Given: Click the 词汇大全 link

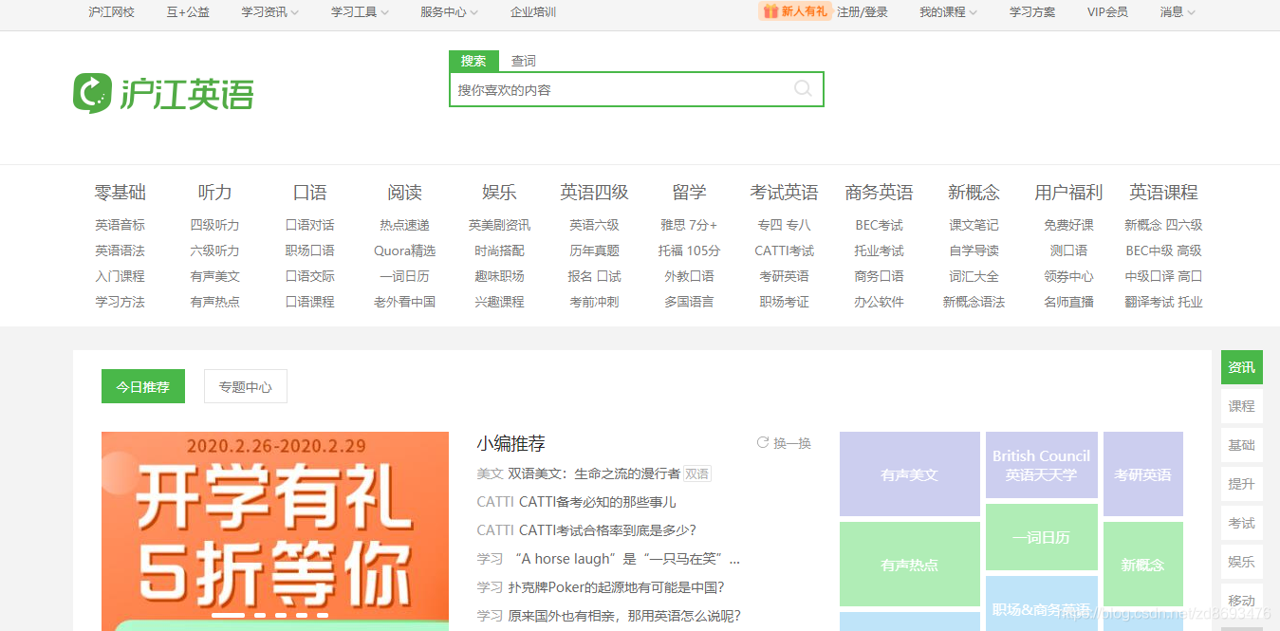Looking at the screenshot, I should (974, 277).
